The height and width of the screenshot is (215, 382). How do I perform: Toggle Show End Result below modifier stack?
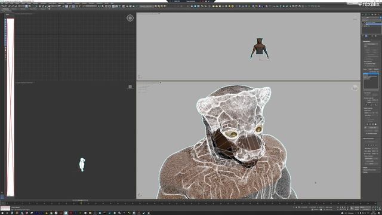click(x=366, y=36)
